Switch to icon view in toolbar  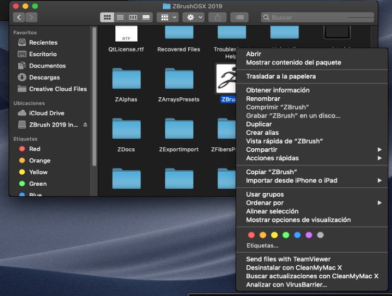[107, 17]
